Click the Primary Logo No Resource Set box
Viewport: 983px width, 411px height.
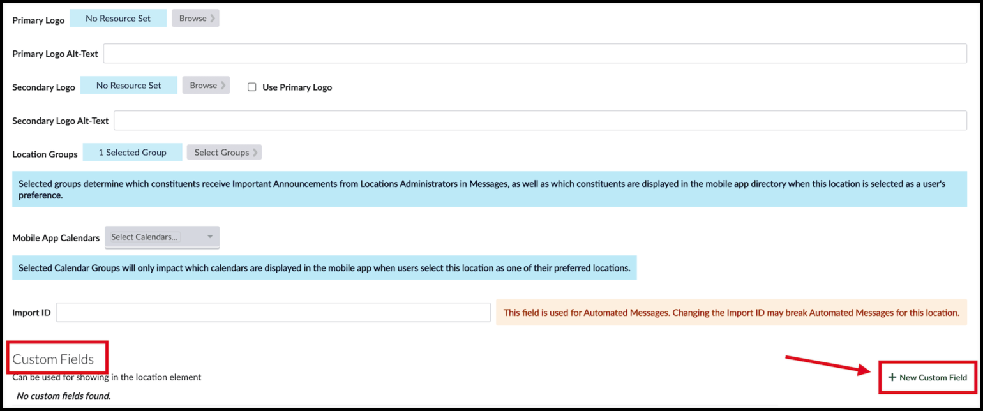point(118,19)
